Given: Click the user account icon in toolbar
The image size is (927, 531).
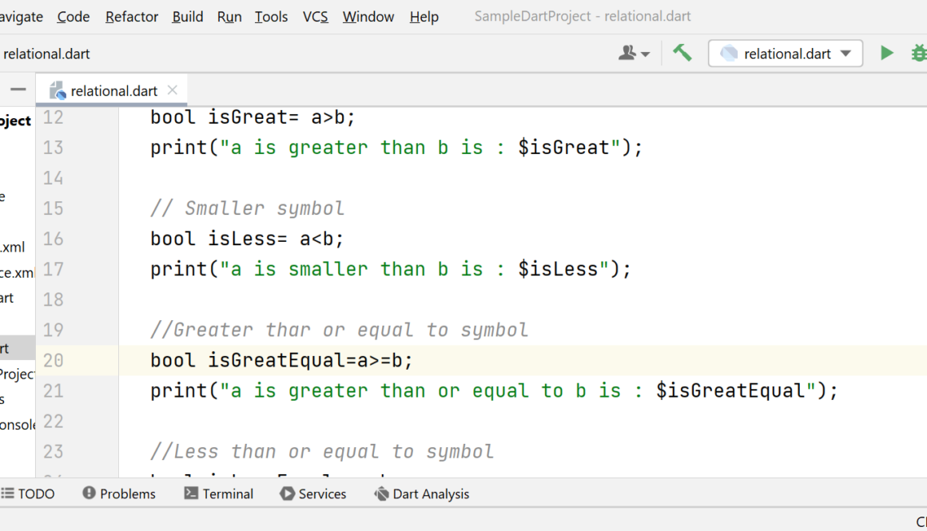Looking at the screenshot, I should pos(634,53).
